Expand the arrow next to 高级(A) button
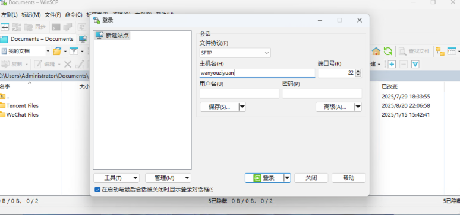460x215 pixels. pyautogui.click(x=358, y=107)
